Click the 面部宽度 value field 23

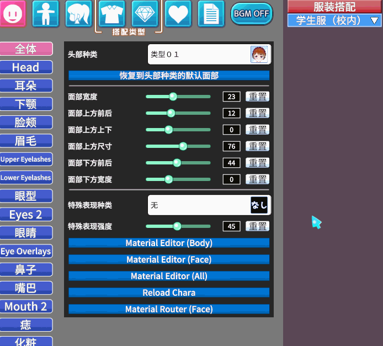coord(232,97)
